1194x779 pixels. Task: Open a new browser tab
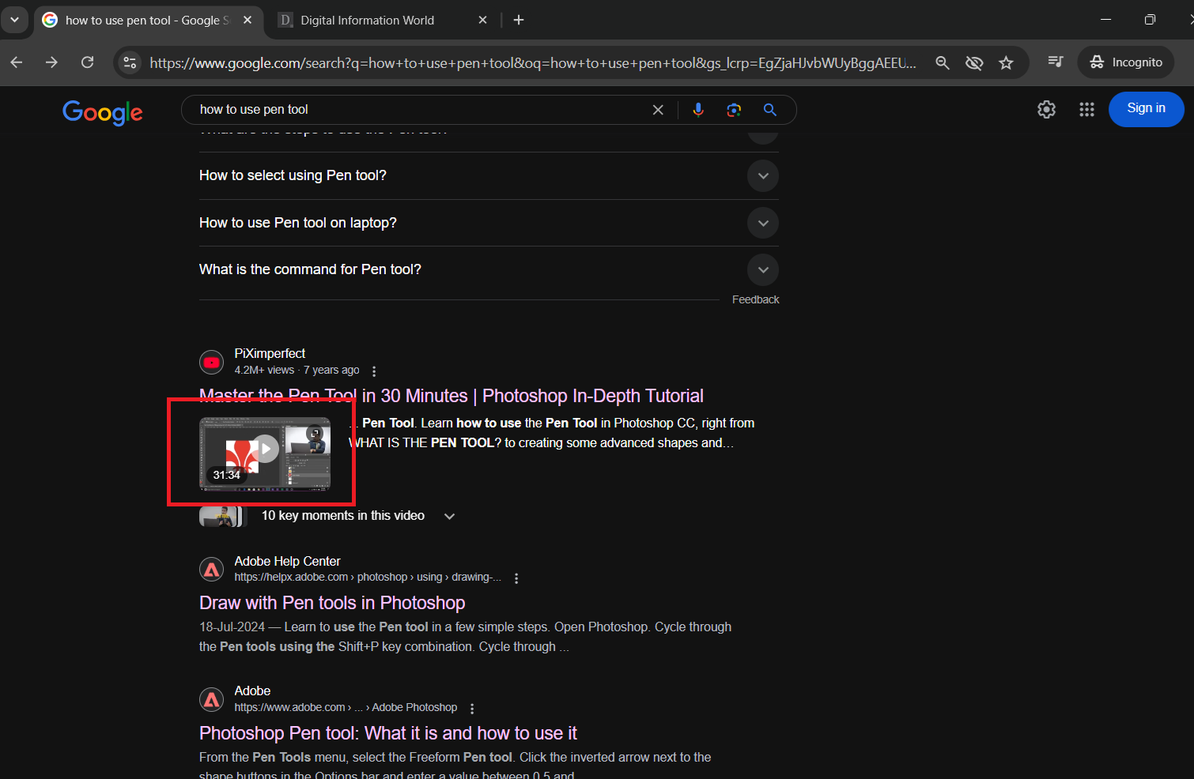click(519, 20)
